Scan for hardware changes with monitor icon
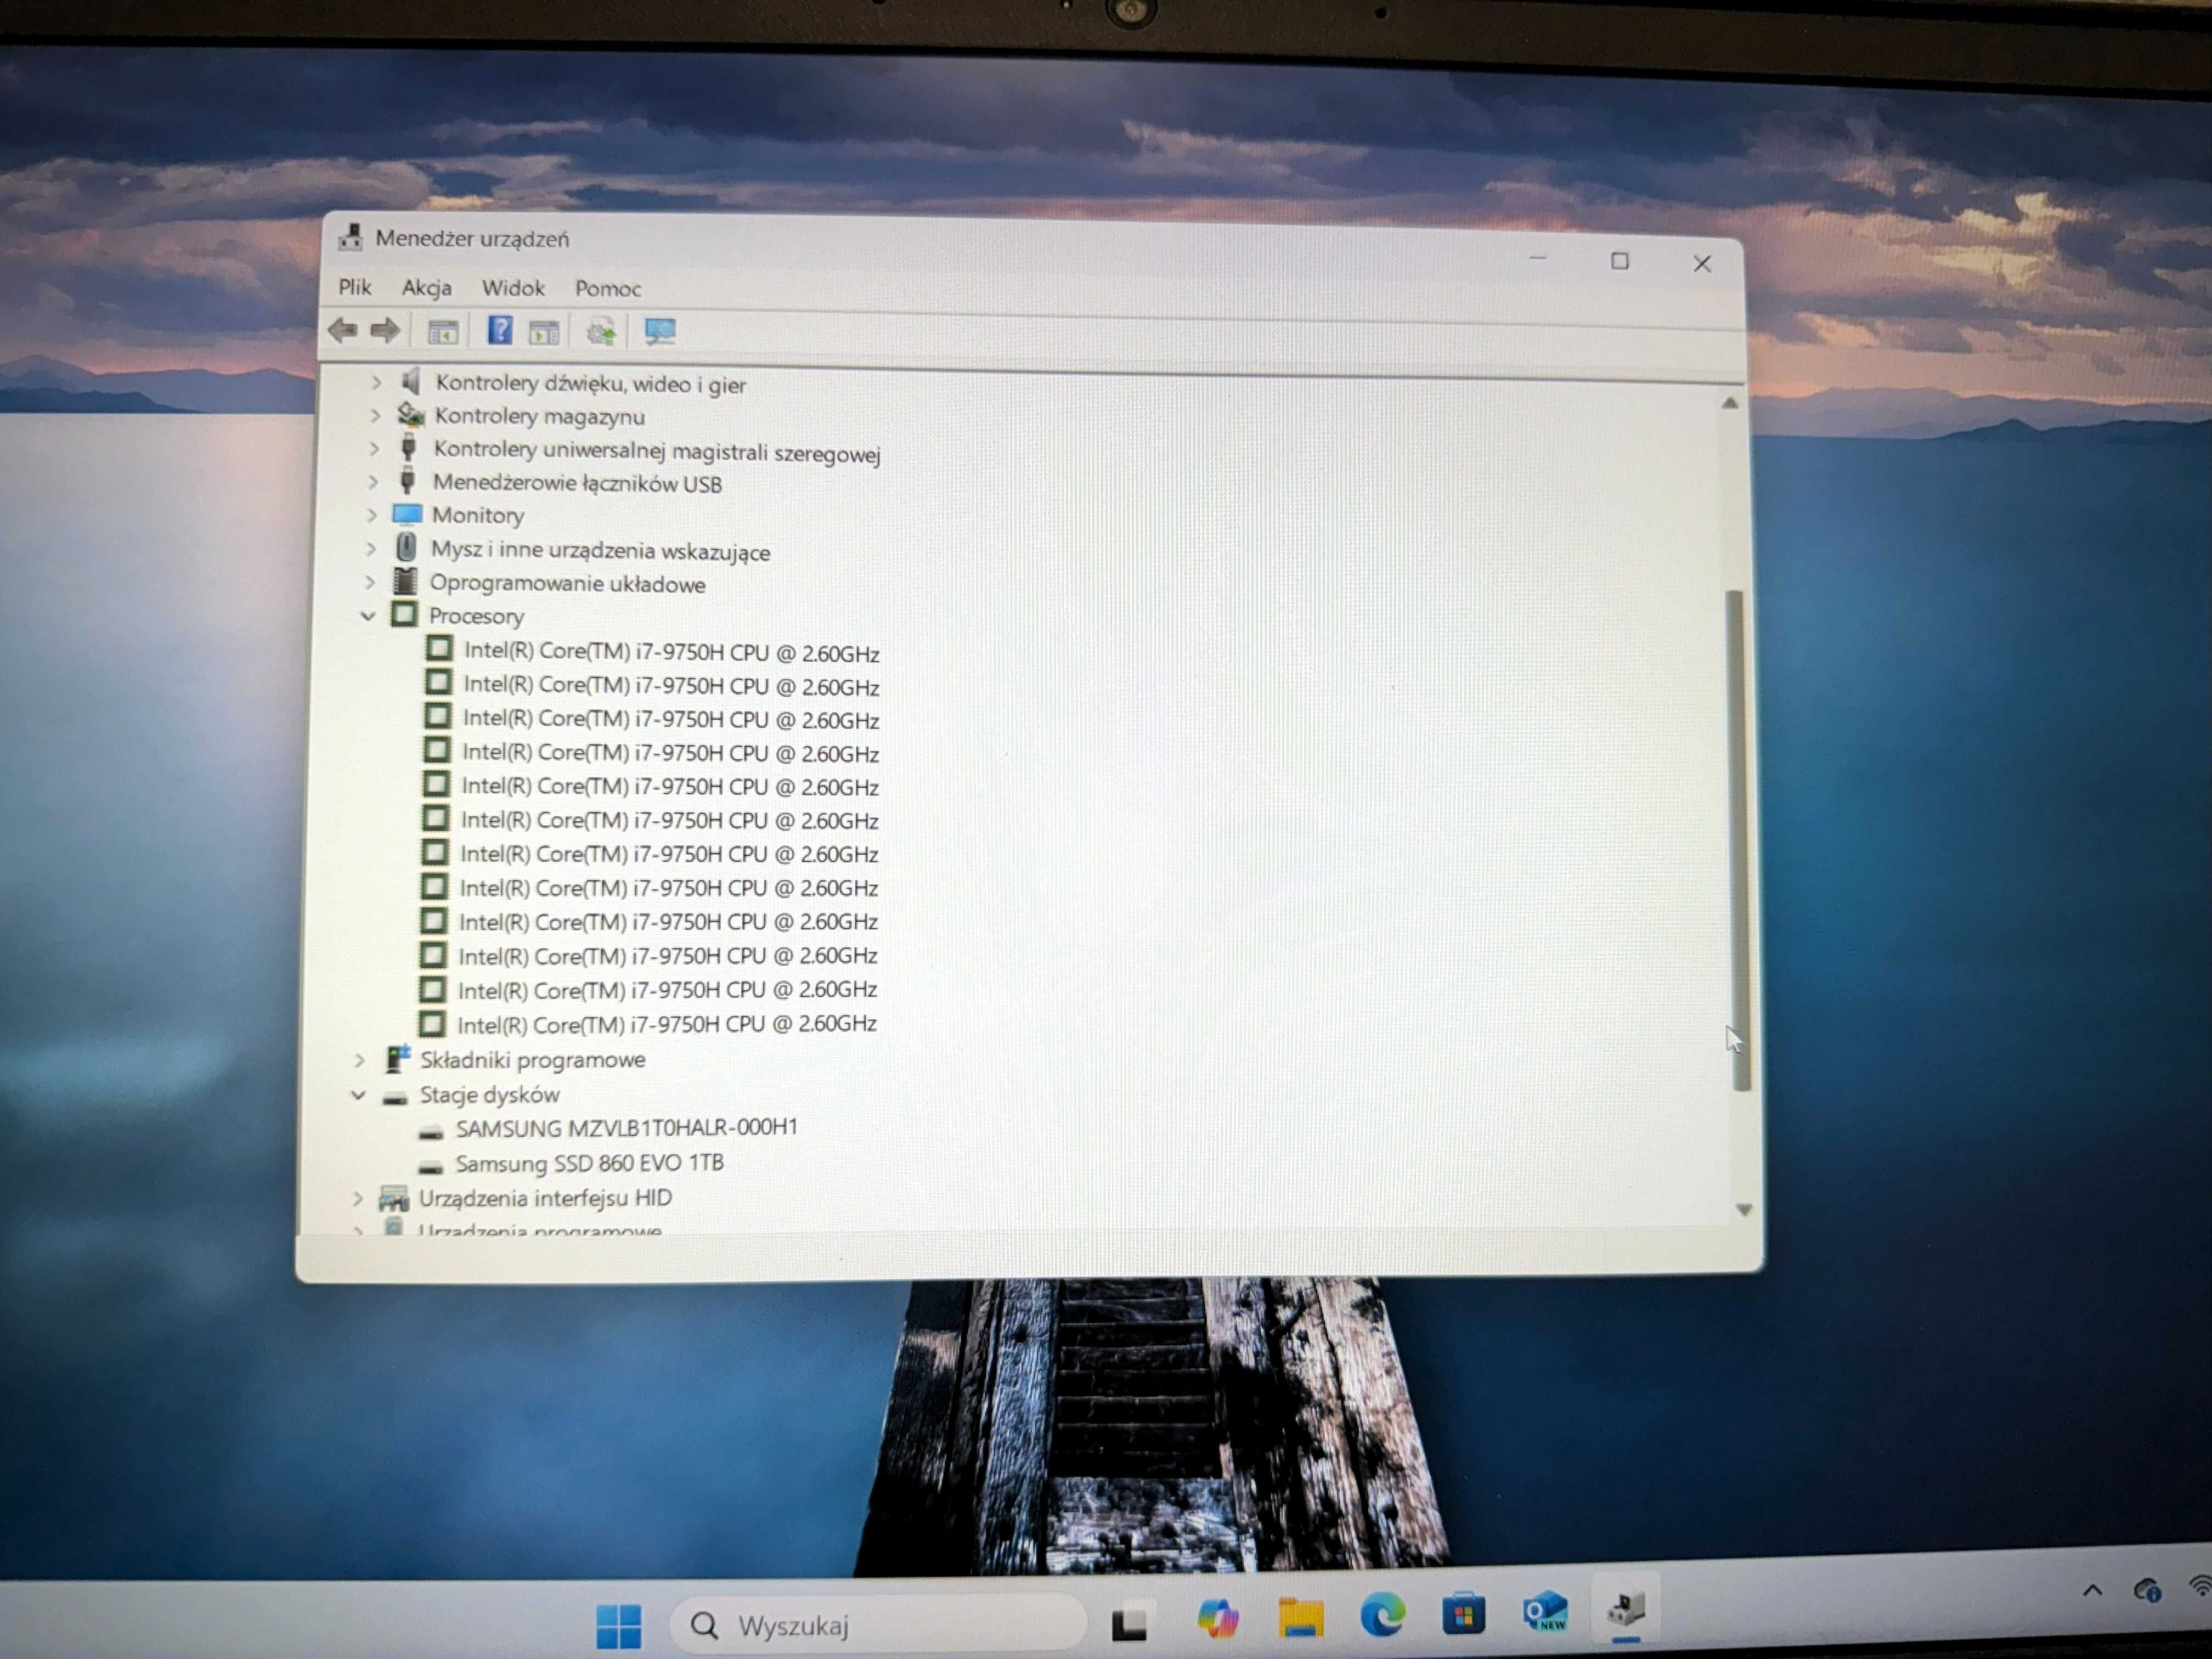The image size is (2212, 1659). [660, 331]
